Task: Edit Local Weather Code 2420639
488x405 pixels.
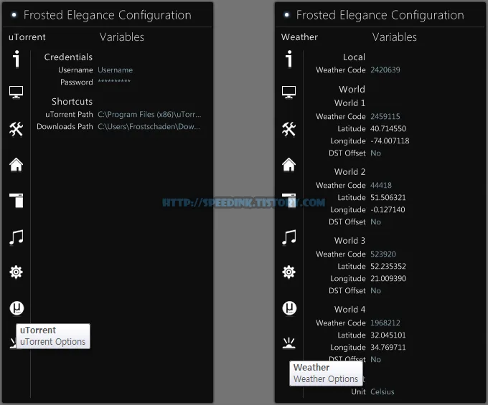Action: (385, 70)
